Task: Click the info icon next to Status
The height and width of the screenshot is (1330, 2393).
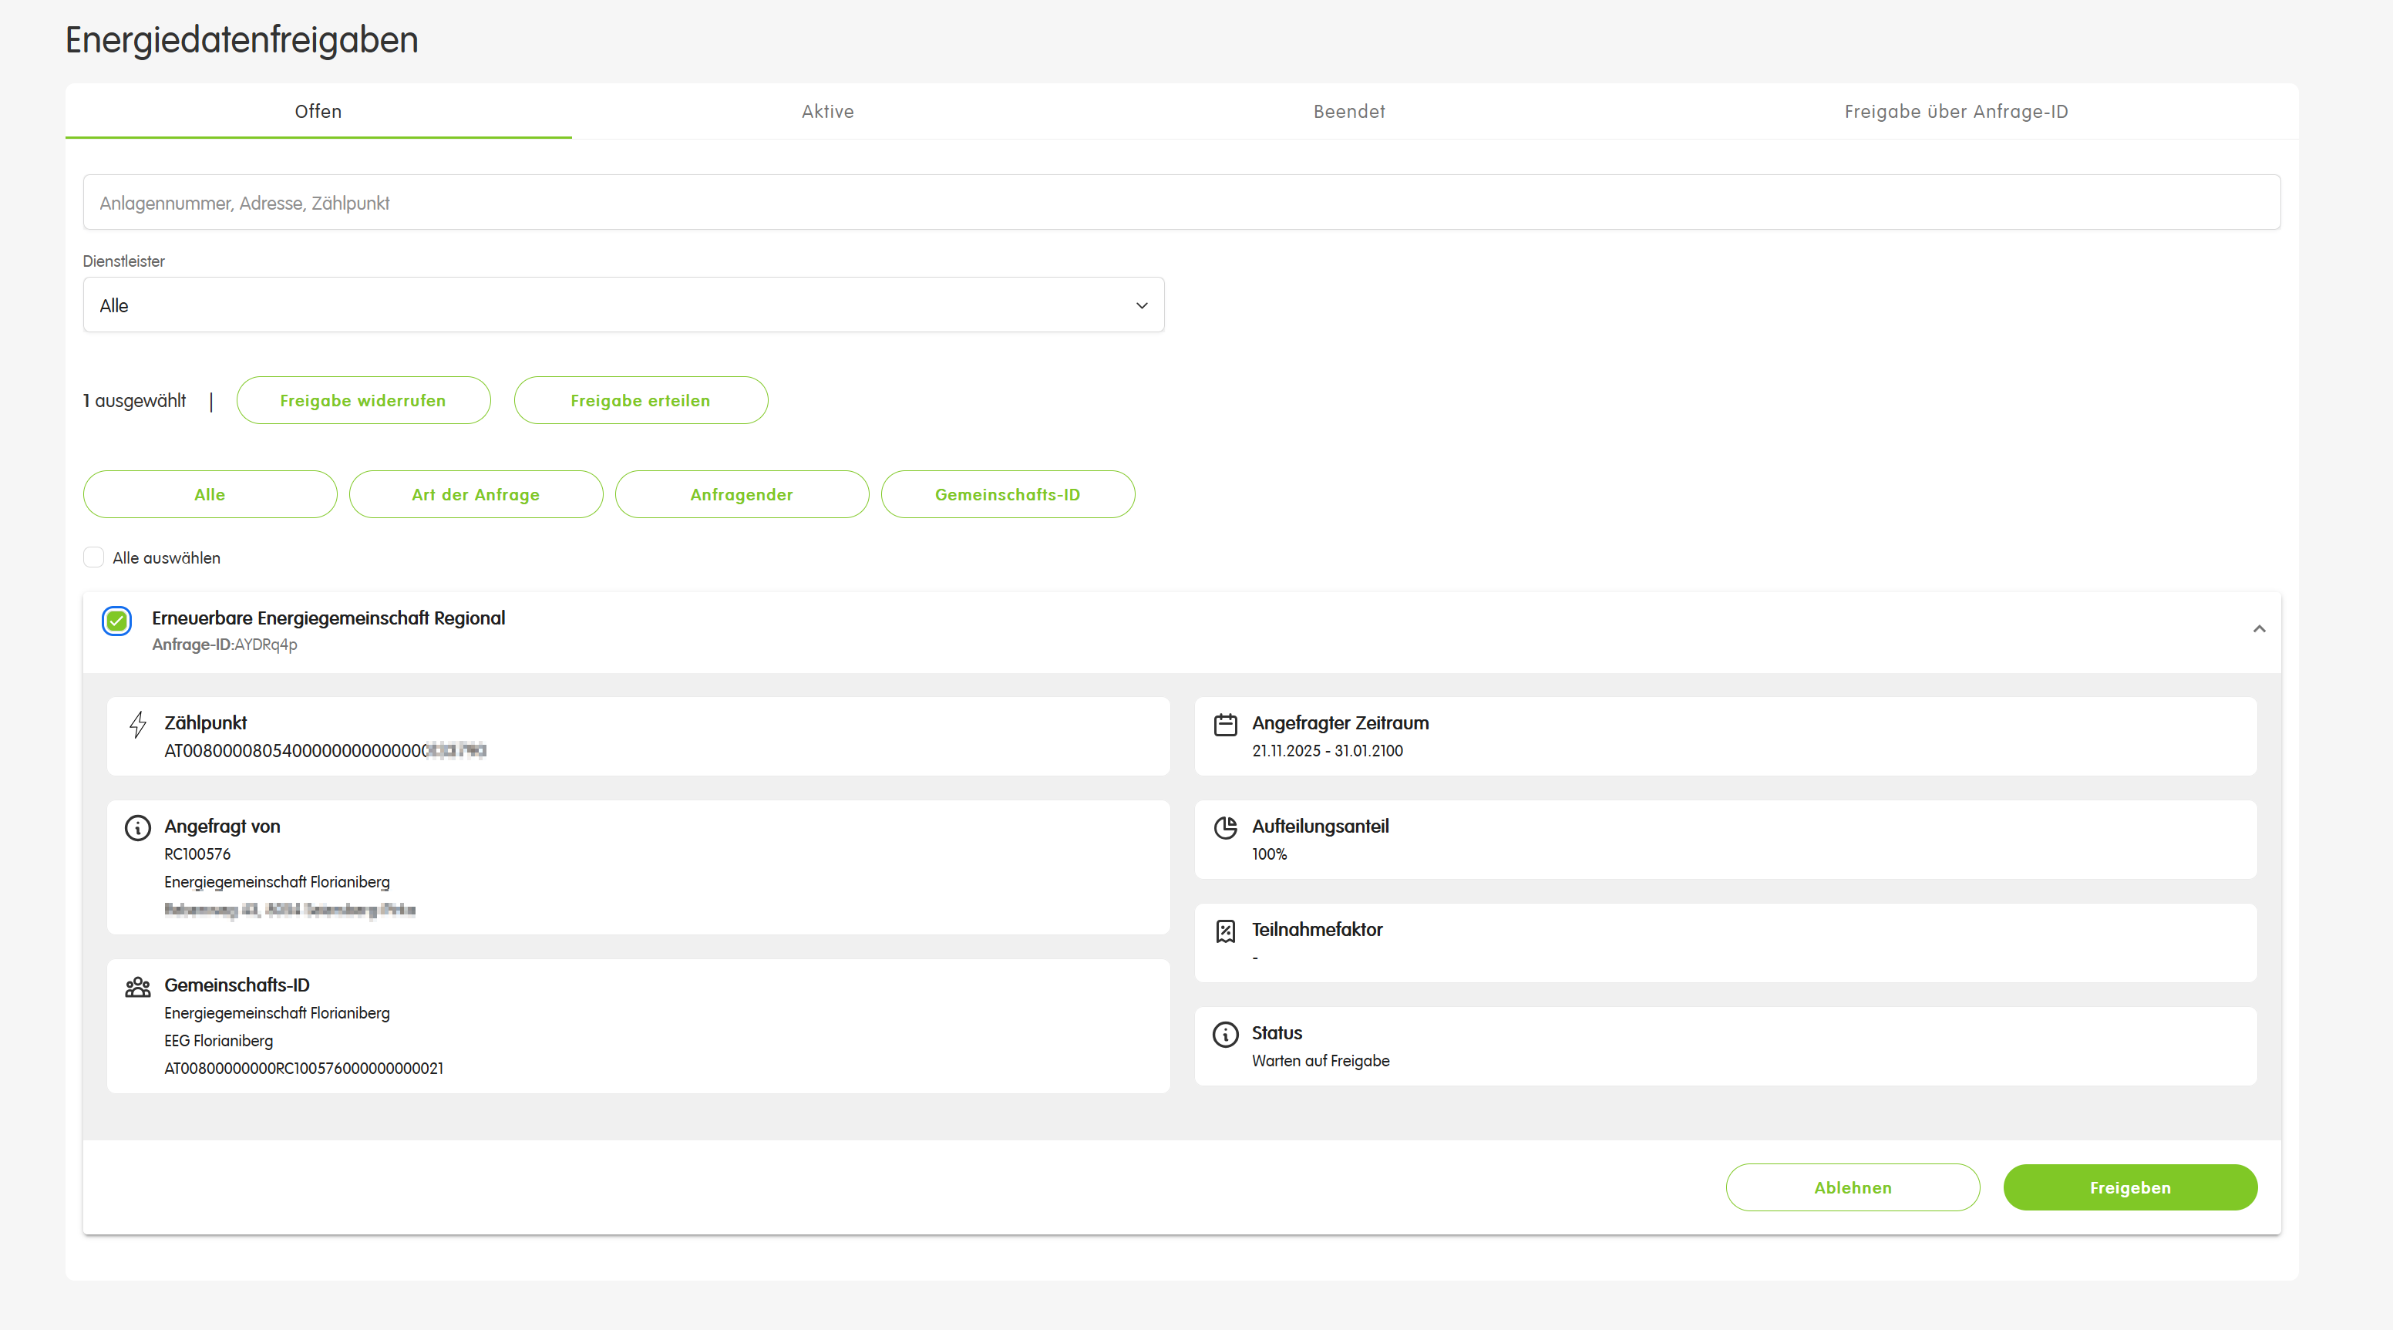Action: coord(1225,1034)
